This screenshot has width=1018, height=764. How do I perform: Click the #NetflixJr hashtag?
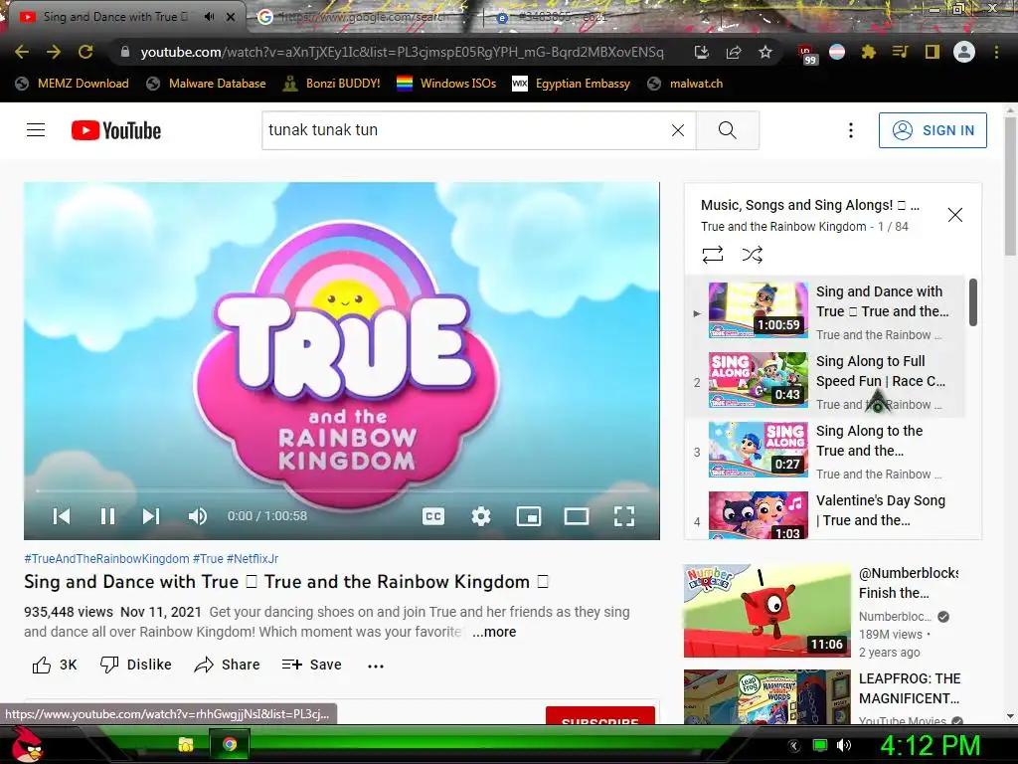253,559
